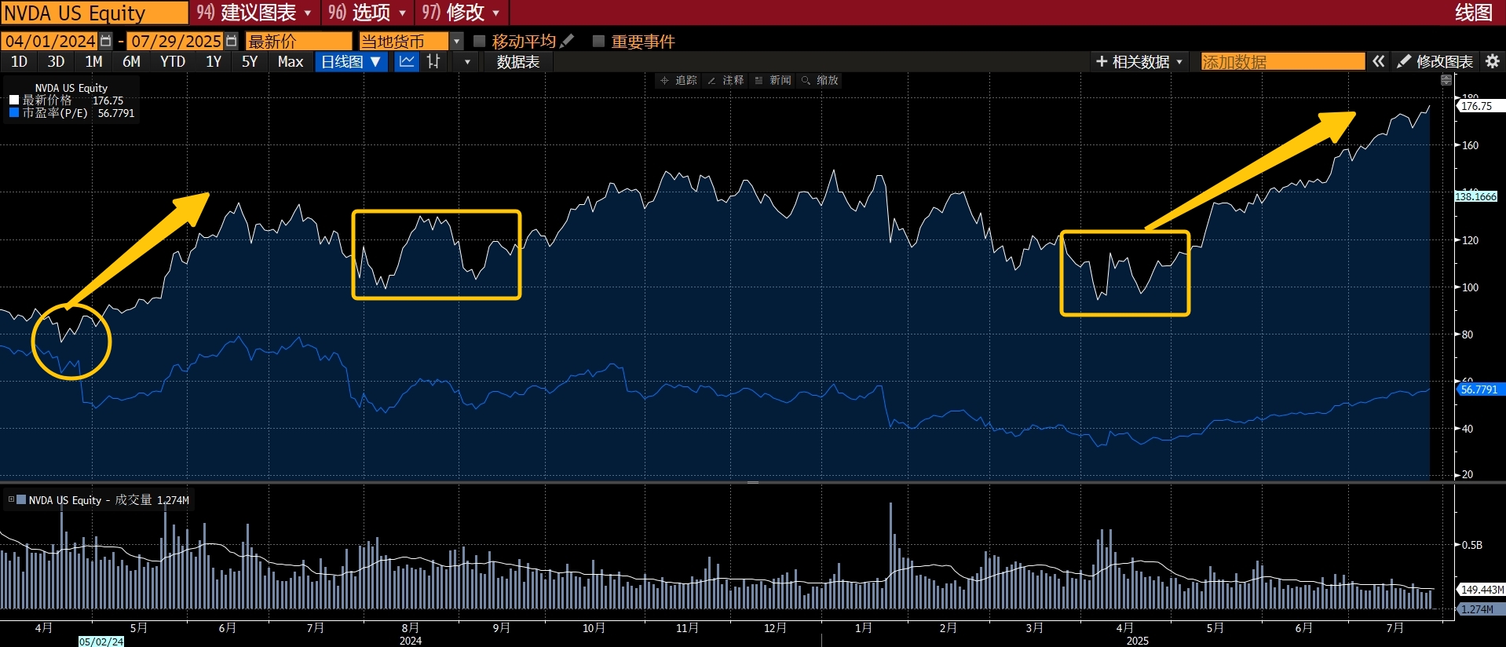This screenshot has width=1506, height=647.
Task: Click the 添加数据 add data field
Action: [x=1283, y=61]
